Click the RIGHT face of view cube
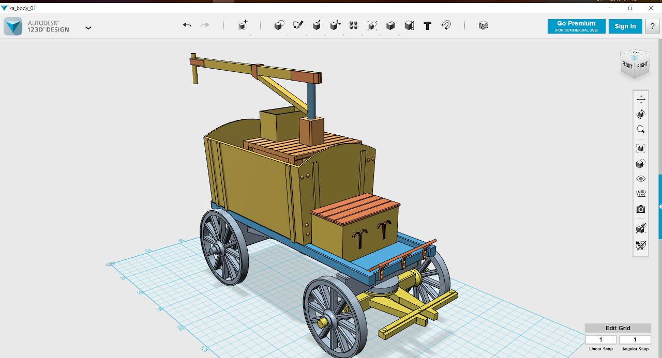Viewport: 662px width, 358px height. (642, 66)
